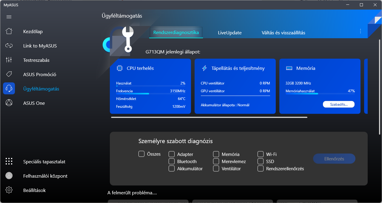Click the Személyre szabott diagnózis heading
The width and height of the screenshot is (382, 203).
pyautogui.click(x=175, y=141)
